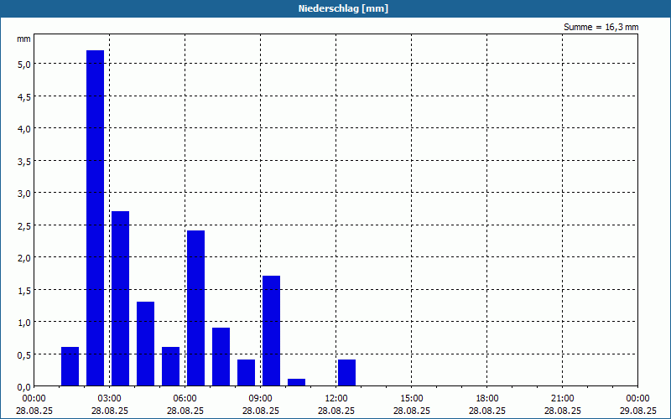
Task: Select the 12:00 time label
Action: (336, 399)
